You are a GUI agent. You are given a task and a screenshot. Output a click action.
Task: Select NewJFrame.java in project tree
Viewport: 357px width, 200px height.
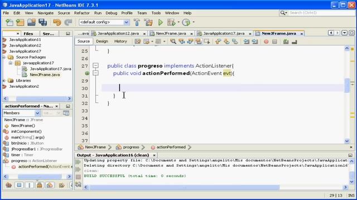tap(45, 74)
